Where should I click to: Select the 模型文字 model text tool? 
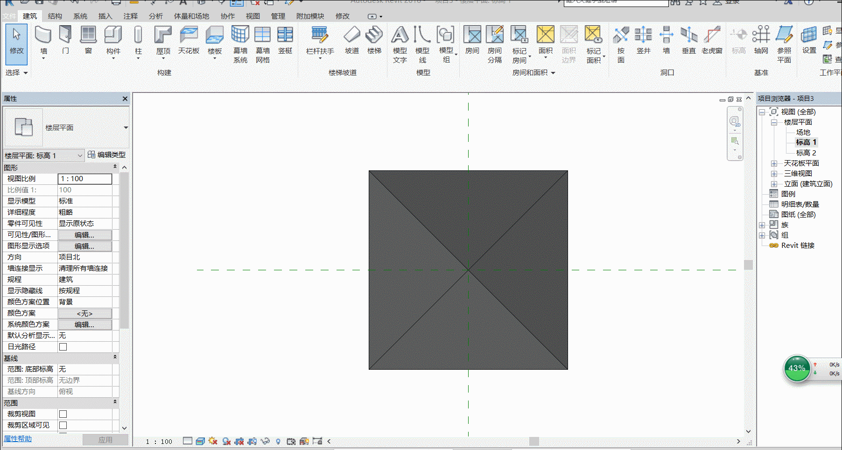click(x=400, y=44)
